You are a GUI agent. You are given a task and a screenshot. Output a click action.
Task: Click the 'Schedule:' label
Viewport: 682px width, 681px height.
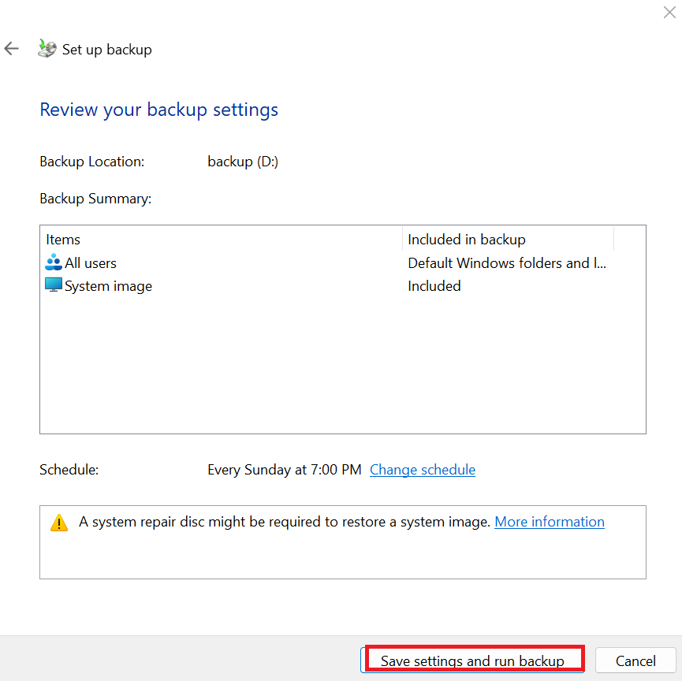69,470
